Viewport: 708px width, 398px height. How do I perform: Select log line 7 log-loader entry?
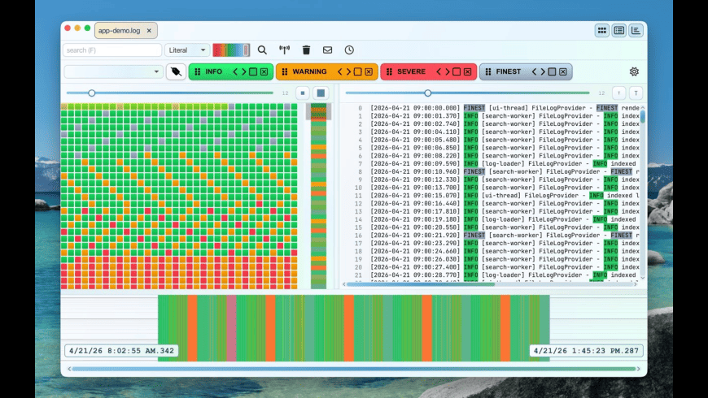(495, 163)
